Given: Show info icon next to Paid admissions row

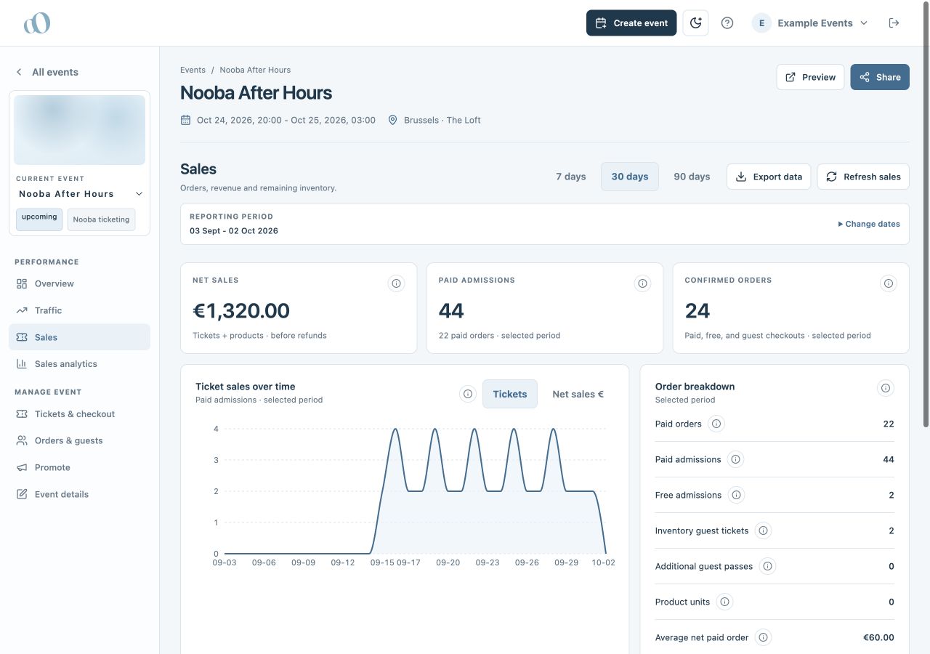Looking at the screenshot, I should (736, 459).
